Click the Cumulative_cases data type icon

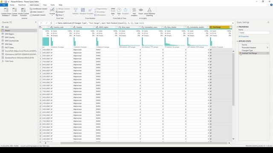coord(142,27)
